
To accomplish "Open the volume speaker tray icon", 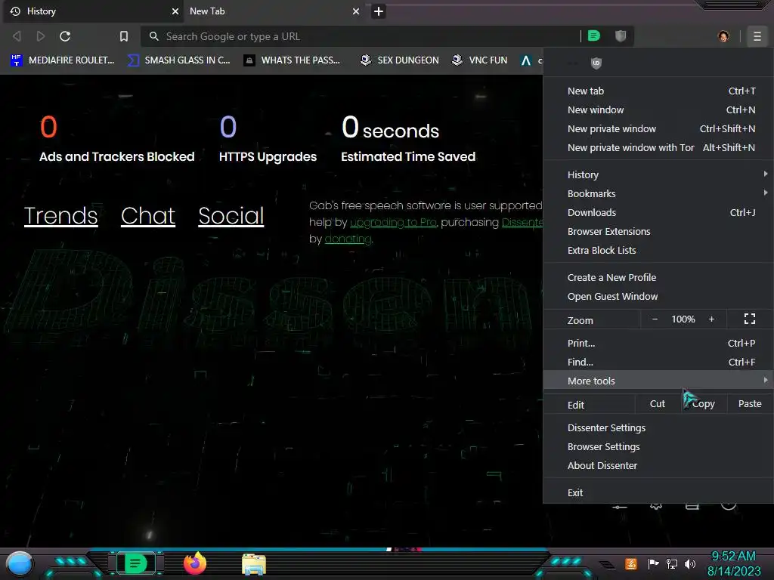I will [690, 563].
